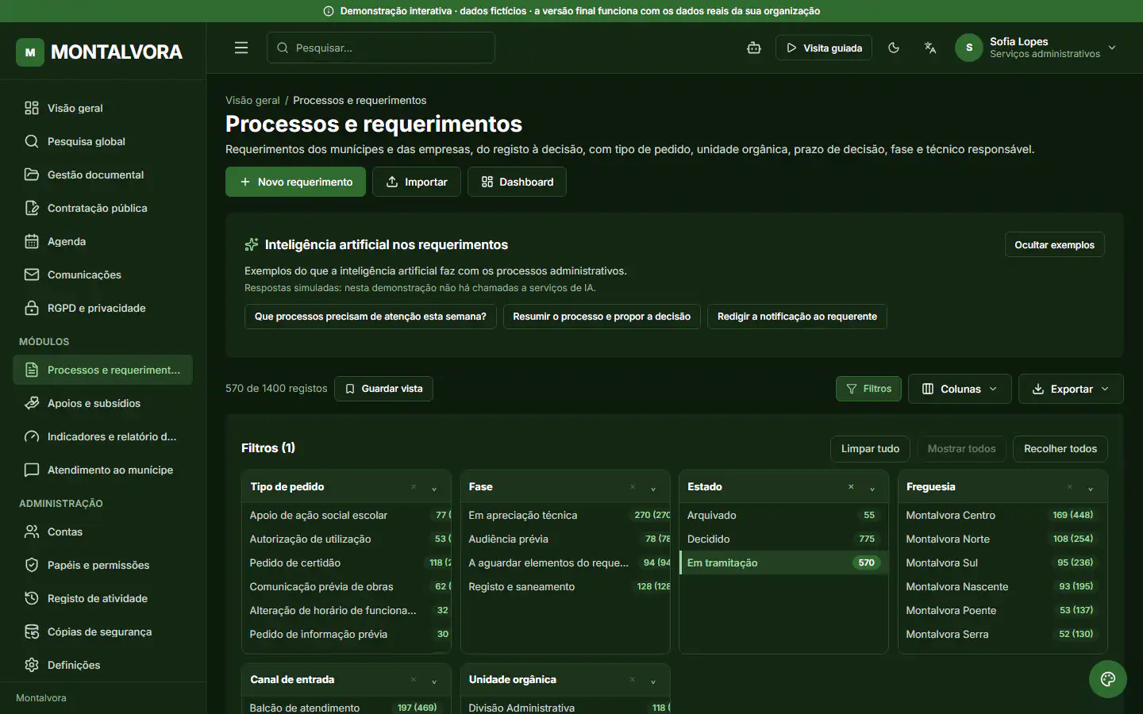Collapse the Fase filter panel
The height and width of the screenshot is (714, 1143).
653,488
